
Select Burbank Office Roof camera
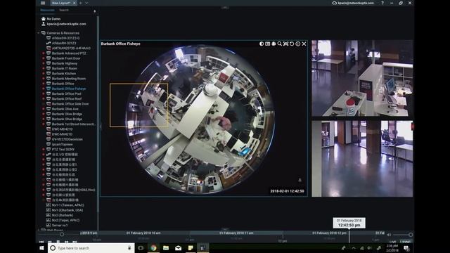67,98
